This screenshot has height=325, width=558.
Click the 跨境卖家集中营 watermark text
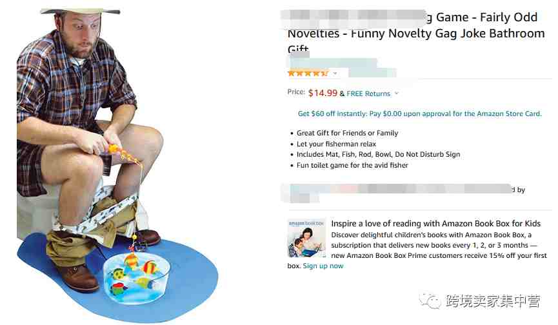pos(492,301)
